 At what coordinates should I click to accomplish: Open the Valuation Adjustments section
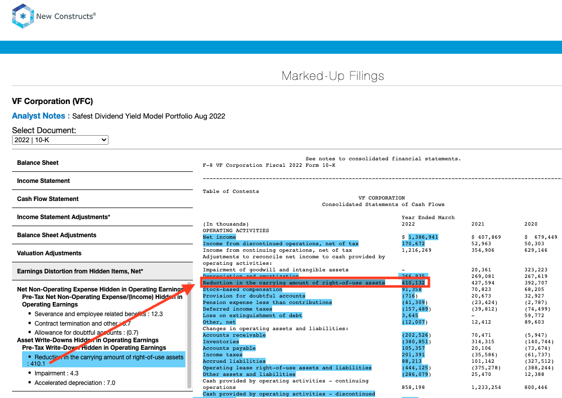click(102, 253)
